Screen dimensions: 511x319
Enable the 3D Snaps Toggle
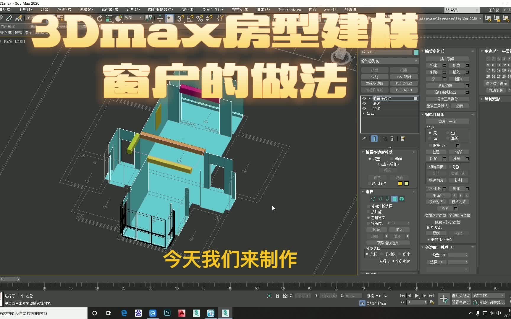point(180,18)
